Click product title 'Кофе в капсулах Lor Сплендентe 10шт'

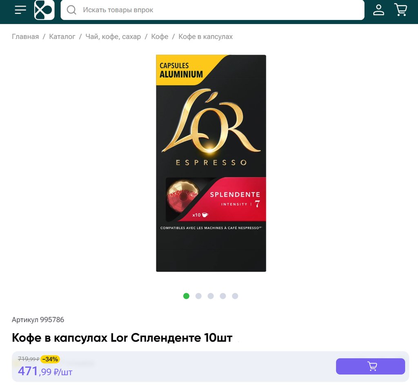pos(122,338)
